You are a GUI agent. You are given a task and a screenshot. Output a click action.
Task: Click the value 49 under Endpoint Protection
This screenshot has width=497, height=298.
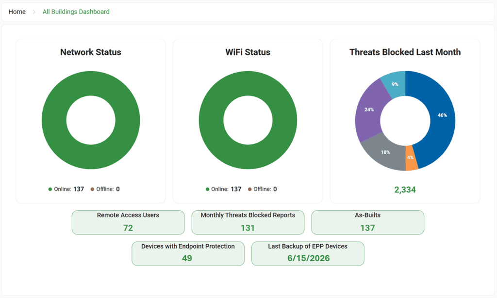(187, 258)
